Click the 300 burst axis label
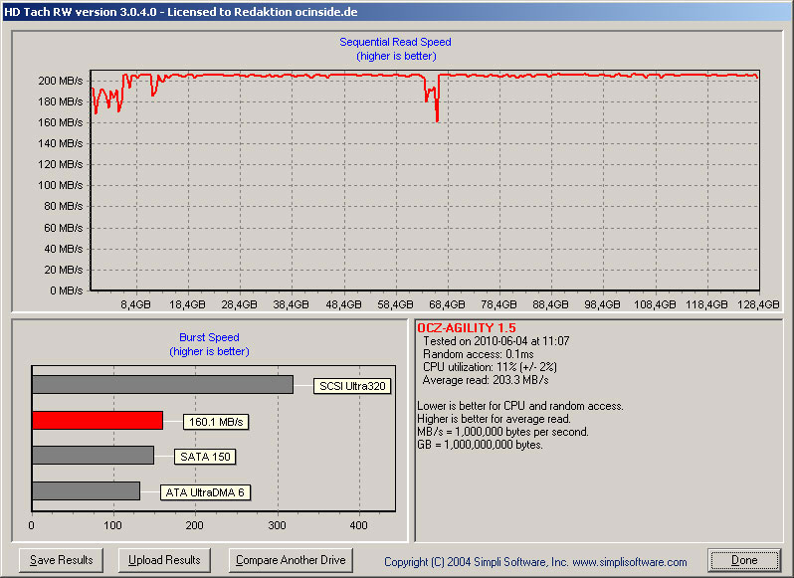The height and width of the screenshot is (578, 794). coord(277,525)
